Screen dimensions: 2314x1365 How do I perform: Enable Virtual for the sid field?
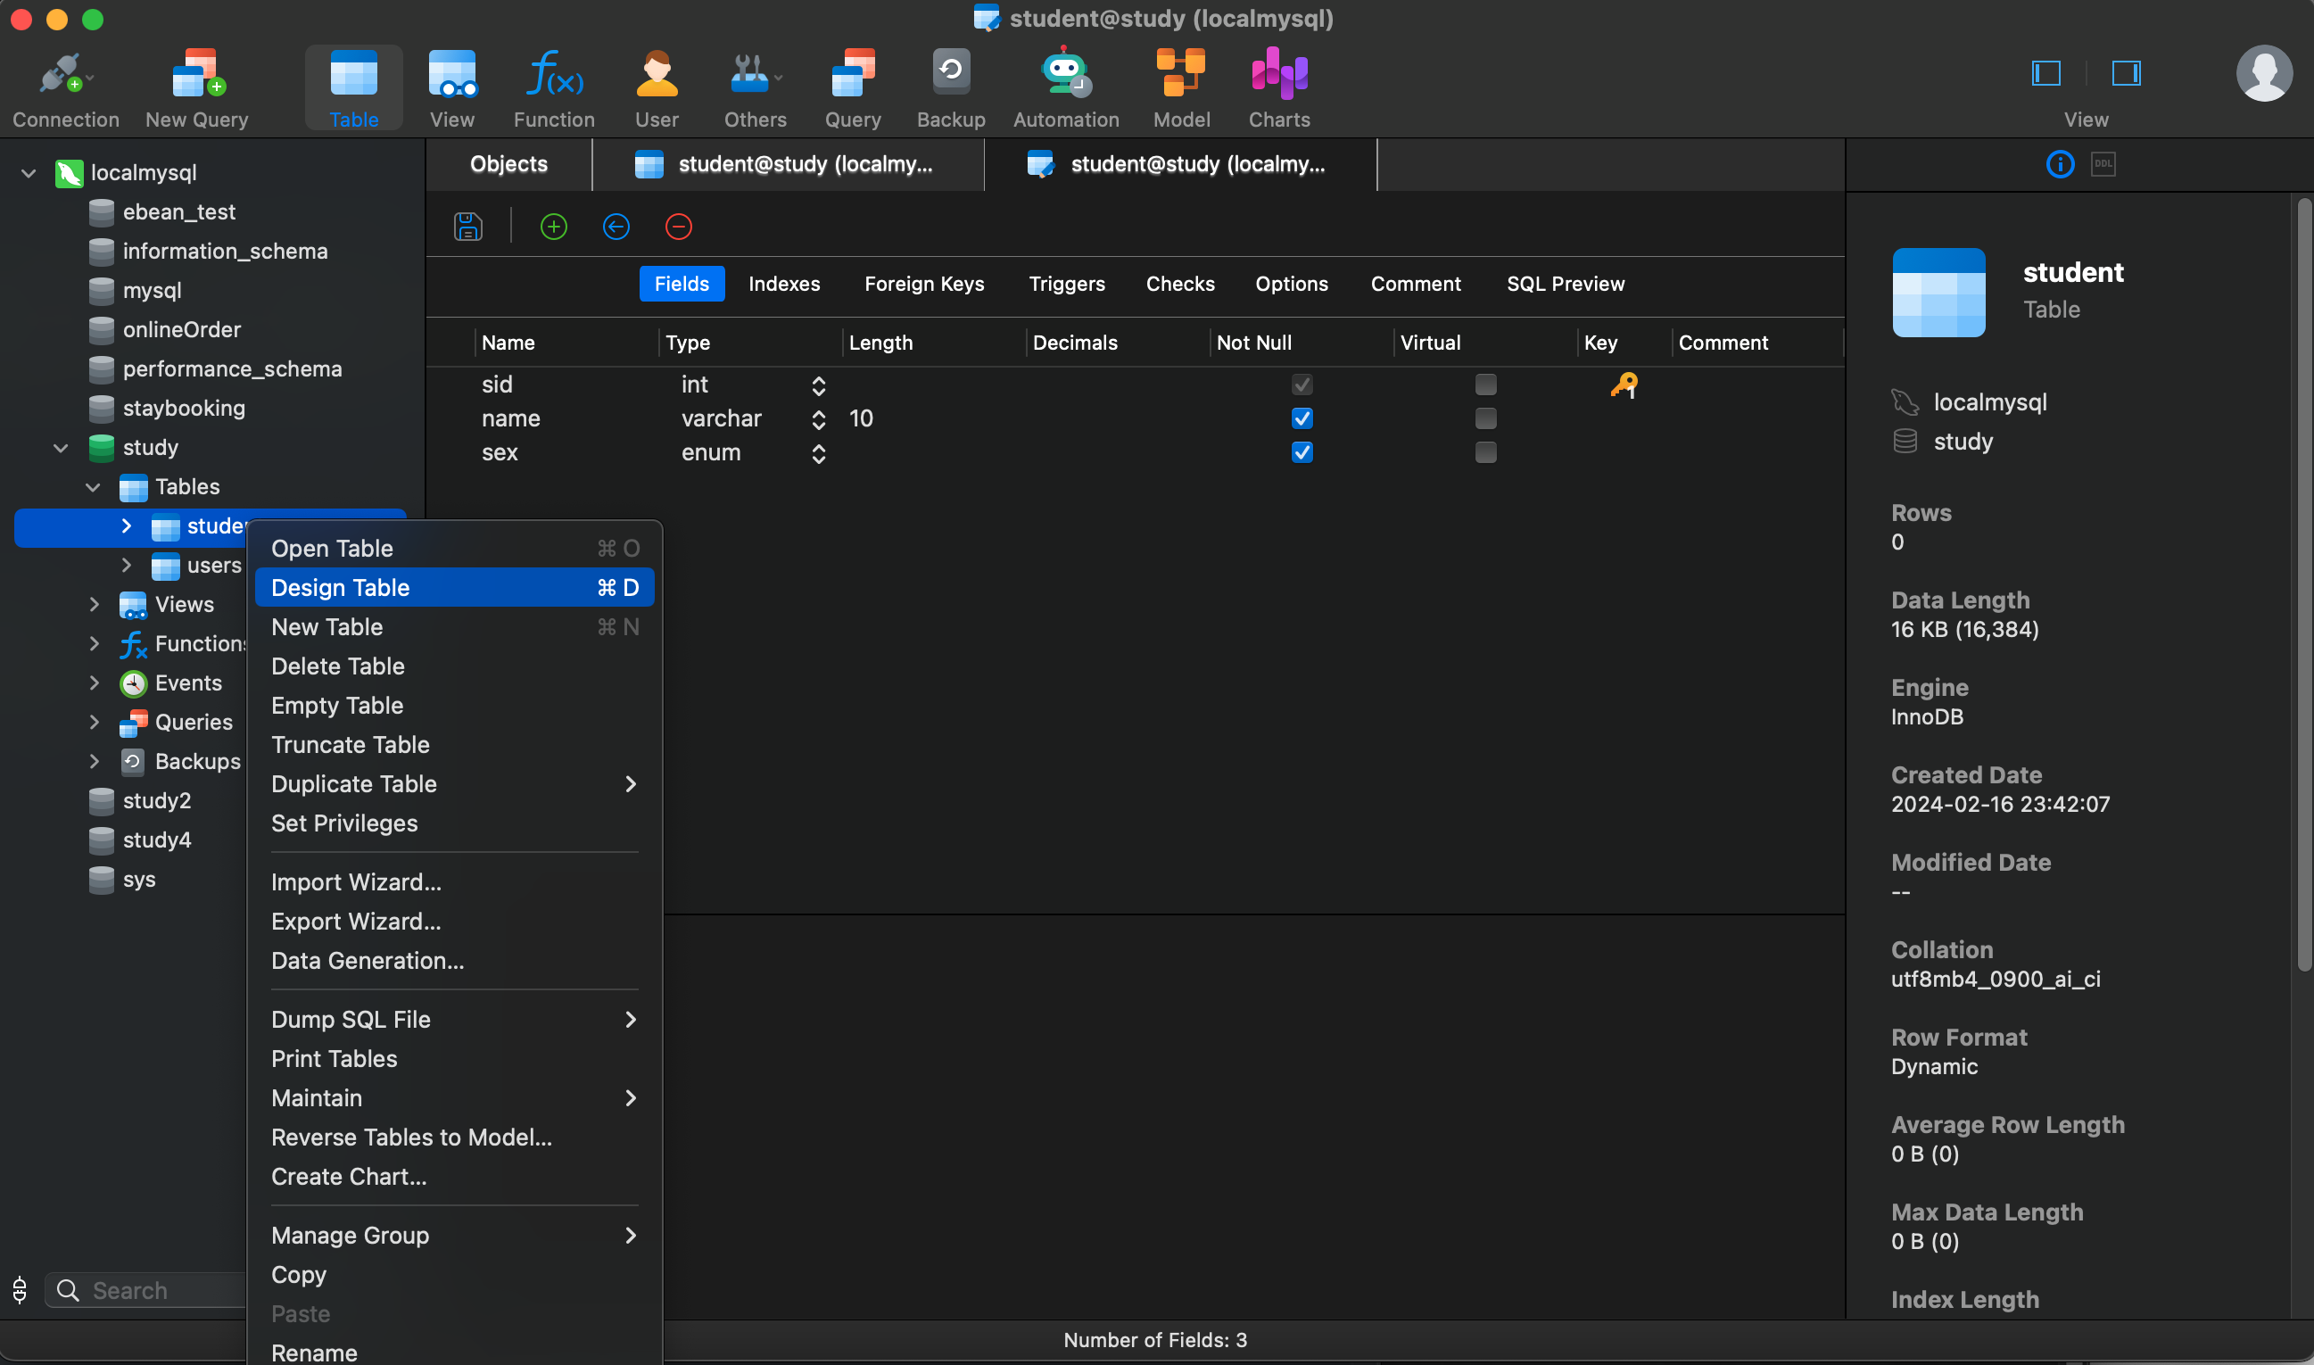(1486, 385)
